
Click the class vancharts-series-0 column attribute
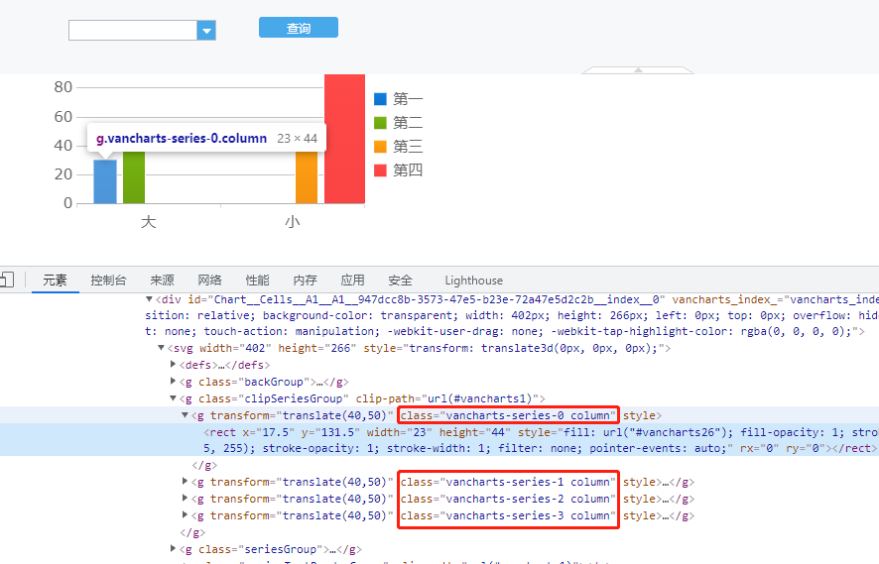coord(508,415)
